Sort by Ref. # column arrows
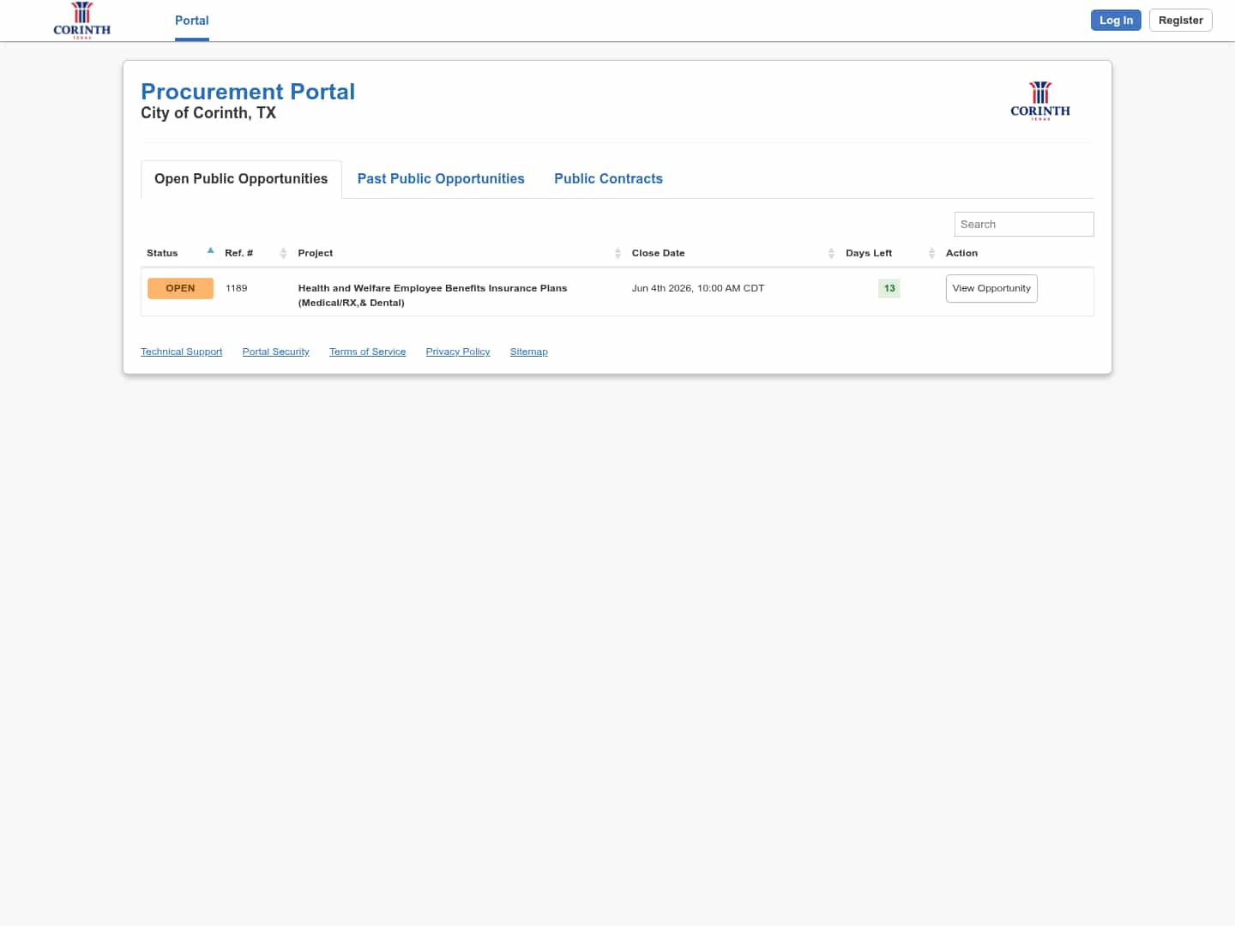This screenshot has height=926, width=1235. point(283,253)
